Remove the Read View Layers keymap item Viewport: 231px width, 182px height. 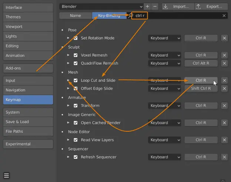click(x=224, y=140)
